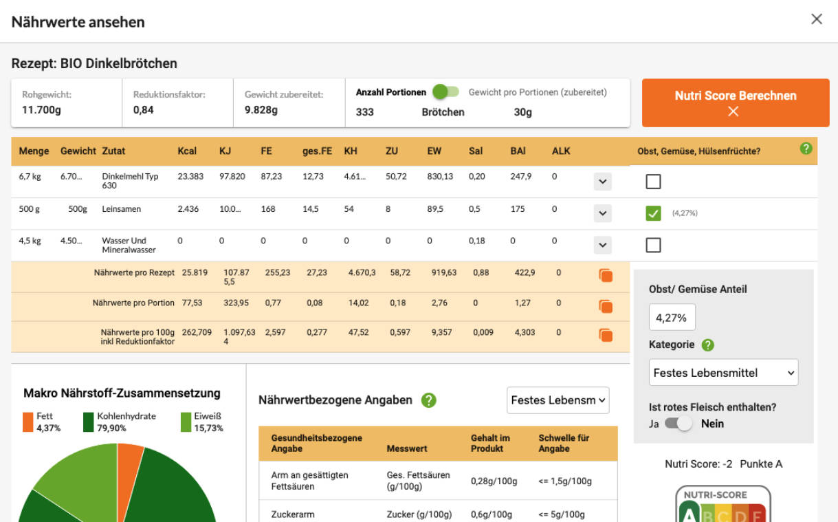The image size is (838, 522).
Task: Click the Arm an gesättigten Fettsäuren row
Action: tap(438, 481)
